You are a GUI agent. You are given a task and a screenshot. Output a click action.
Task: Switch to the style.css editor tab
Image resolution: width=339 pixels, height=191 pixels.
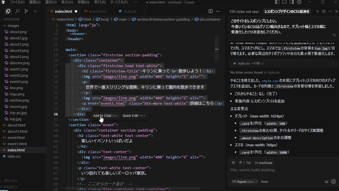tap(130, 11)
